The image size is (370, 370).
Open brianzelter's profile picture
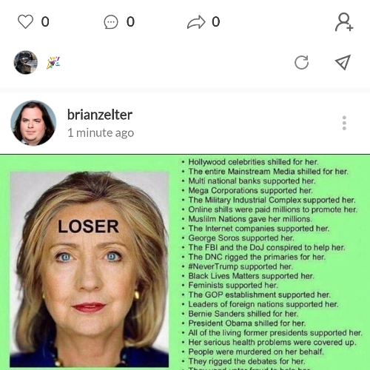tap(33, 123)
